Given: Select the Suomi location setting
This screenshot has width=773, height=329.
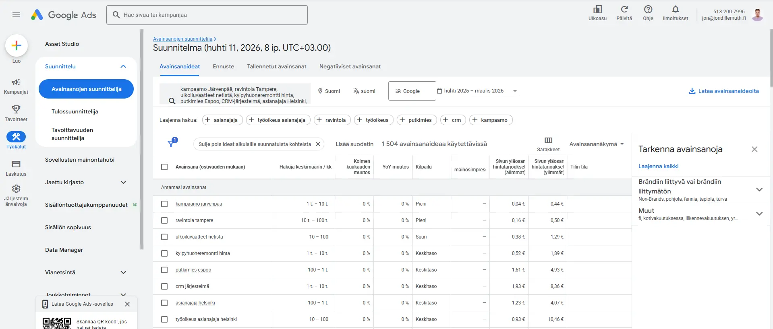Looking at the screenshot, I should [x=329, y=91].
